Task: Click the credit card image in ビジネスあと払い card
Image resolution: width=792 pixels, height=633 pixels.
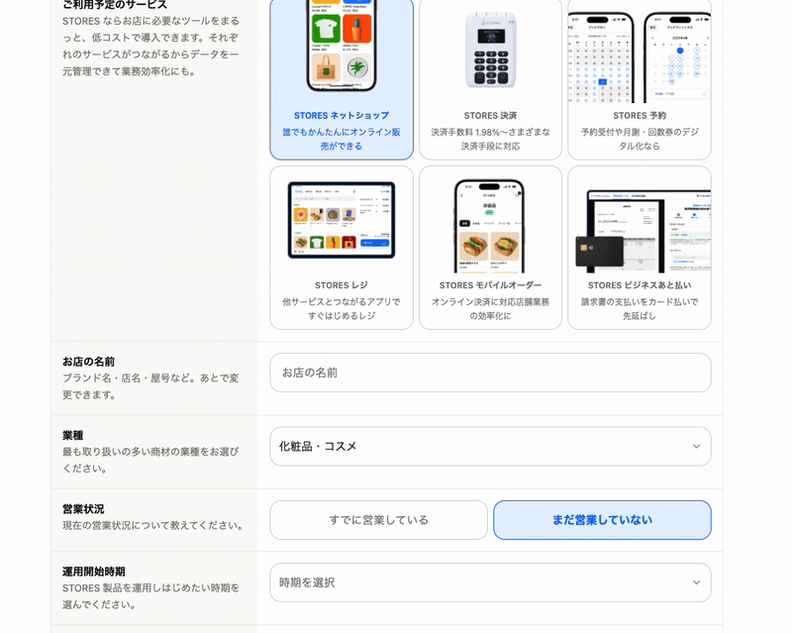Action: [600, 252]
